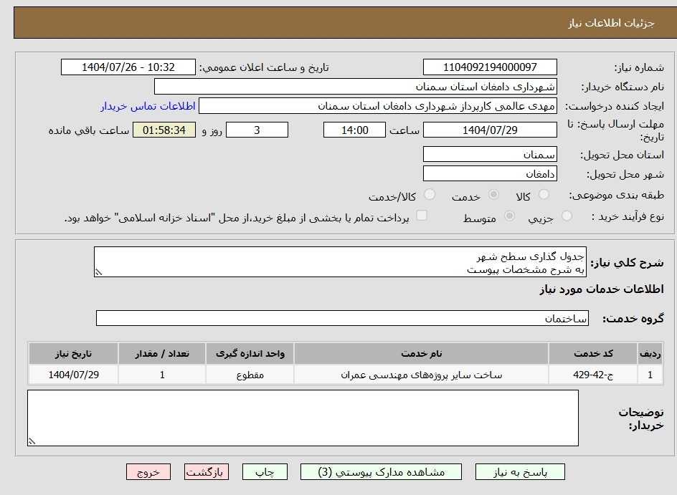
Task: Click the کد خدمت column header
Action: (x=593, y=354)
